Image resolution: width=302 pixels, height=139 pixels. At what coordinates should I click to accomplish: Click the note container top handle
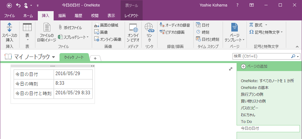click(x=53, y=66)
